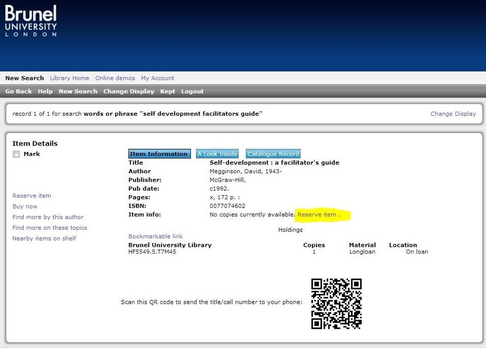Click Change Display in the grey toolbar

(x=128, y=91)
